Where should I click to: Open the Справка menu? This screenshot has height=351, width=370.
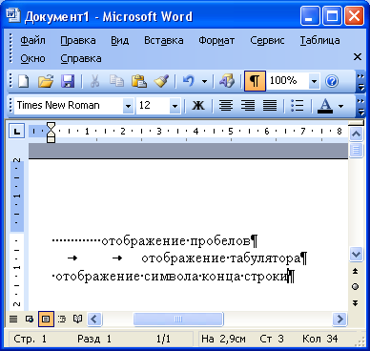point(81,58)
